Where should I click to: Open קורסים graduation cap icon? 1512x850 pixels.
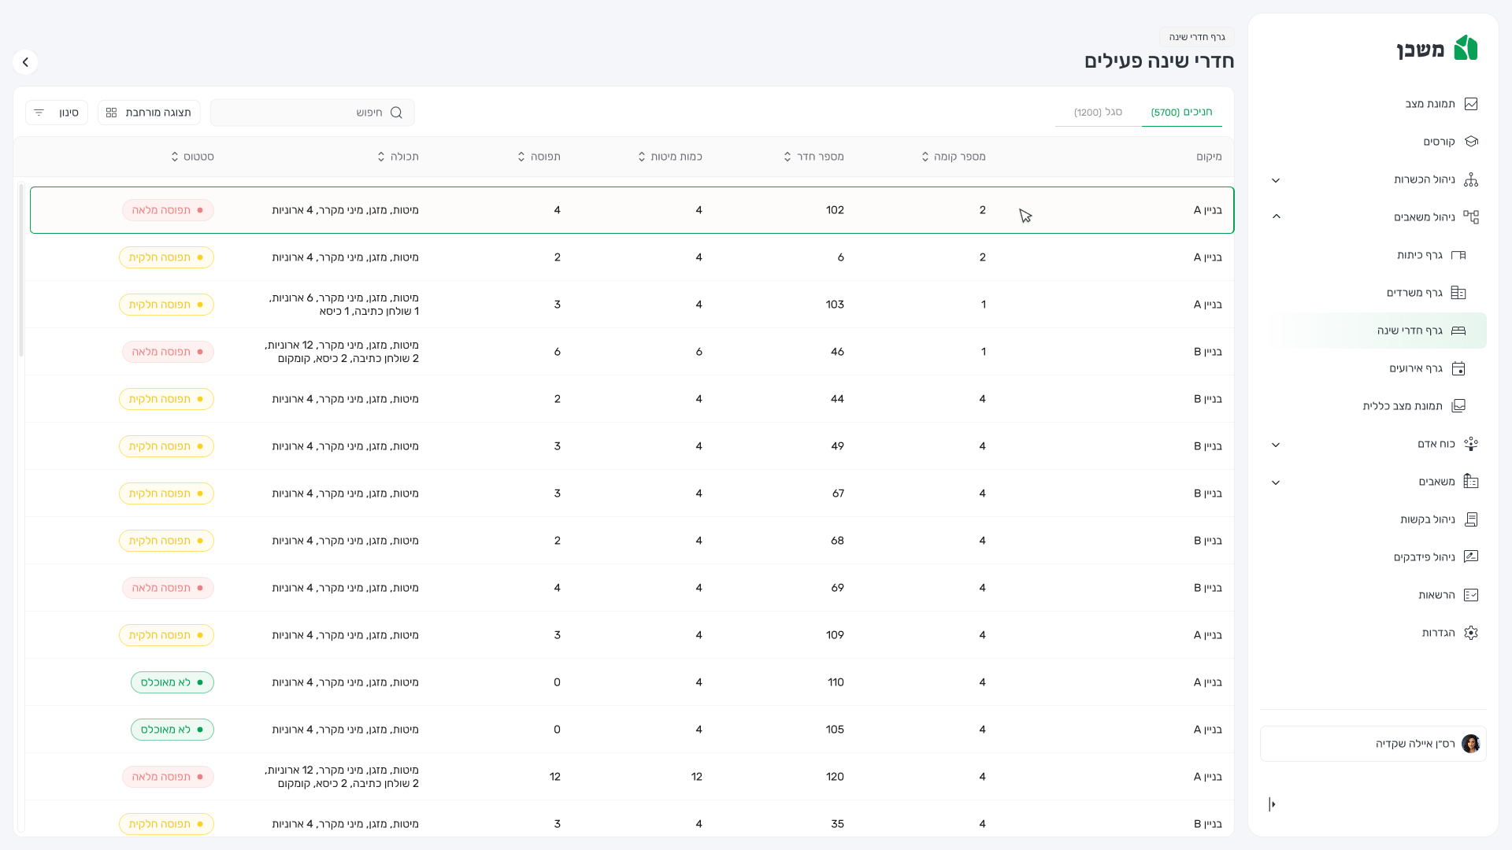point(1470,142)
